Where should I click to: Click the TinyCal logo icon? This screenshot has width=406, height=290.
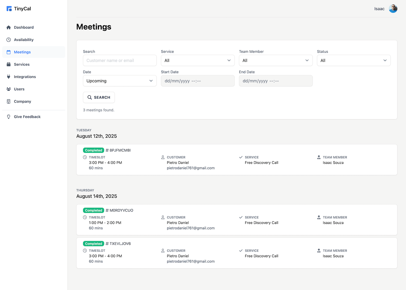coord(9,9)
